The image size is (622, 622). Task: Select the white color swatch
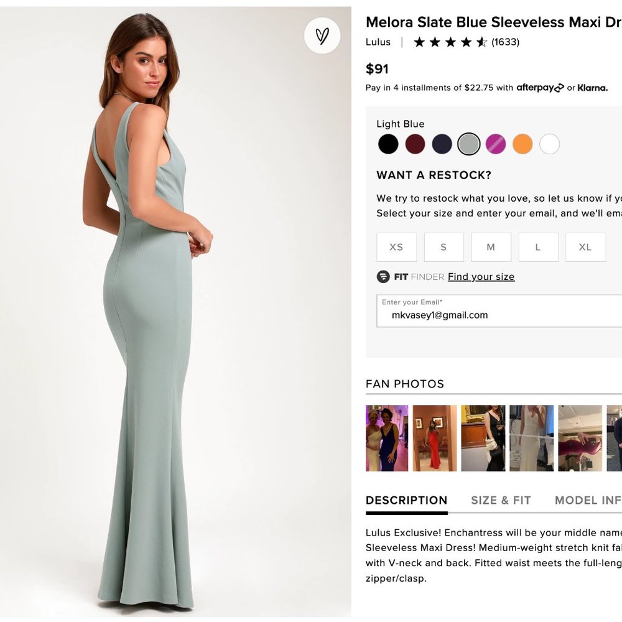[x=549, y=144]
